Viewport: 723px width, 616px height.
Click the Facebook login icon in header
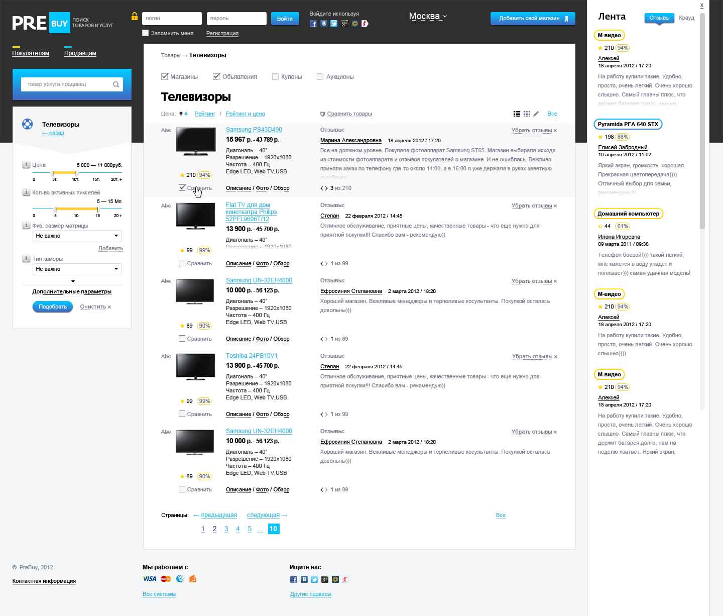pyautogui.click(x=313, y=24)
